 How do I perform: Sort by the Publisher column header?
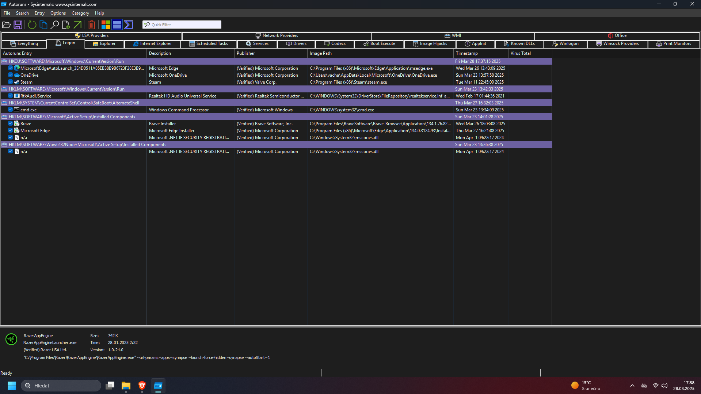[271, 53]
